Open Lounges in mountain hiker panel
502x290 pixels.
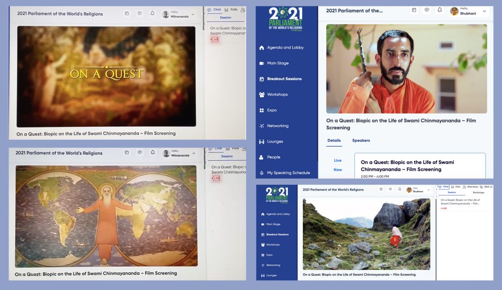tap(269, 275)
